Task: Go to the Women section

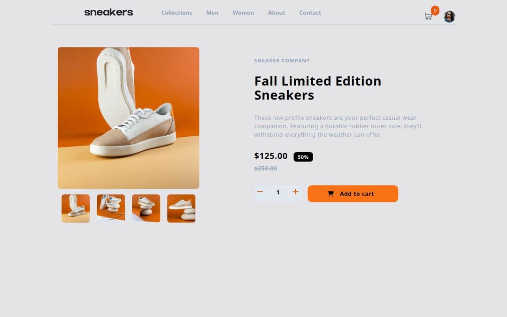Action: tap(243, 13)
